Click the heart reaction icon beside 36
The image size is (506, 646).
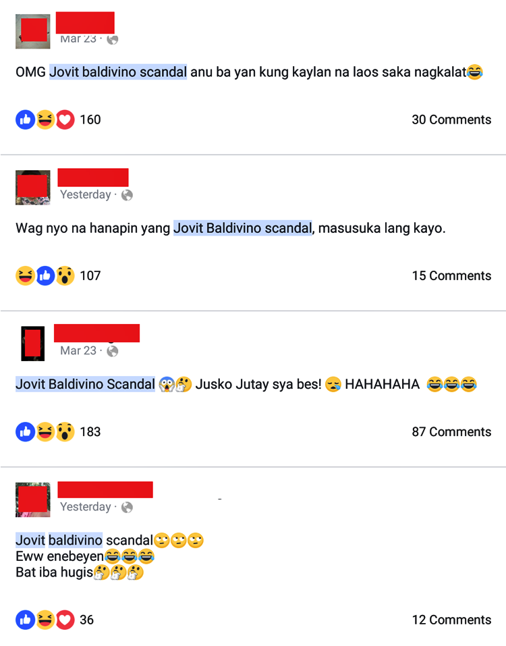point(65,620)
